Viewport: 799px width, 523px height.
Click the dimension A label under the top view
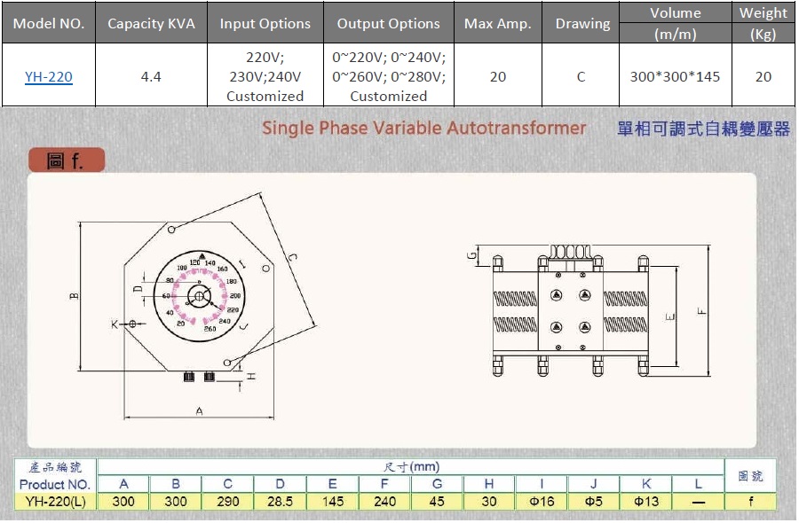pyautogui.click(x=199, y=410)
